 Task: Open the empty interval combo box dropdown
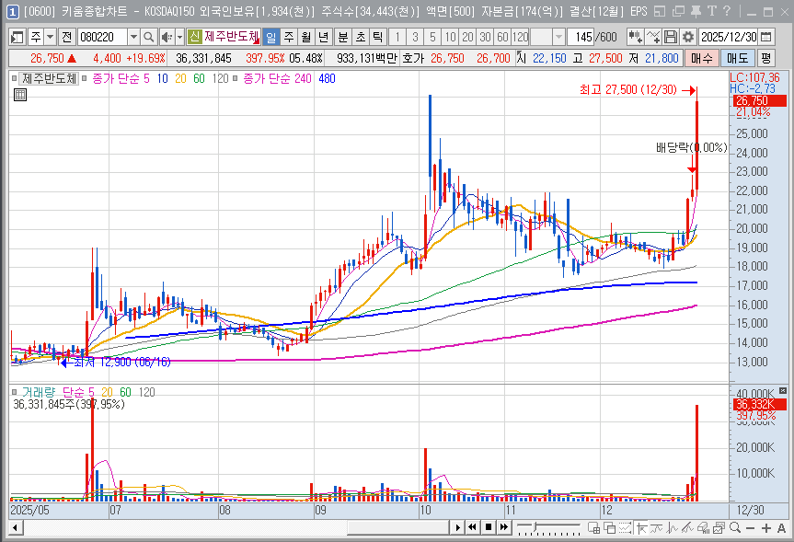tap(558, 37)
